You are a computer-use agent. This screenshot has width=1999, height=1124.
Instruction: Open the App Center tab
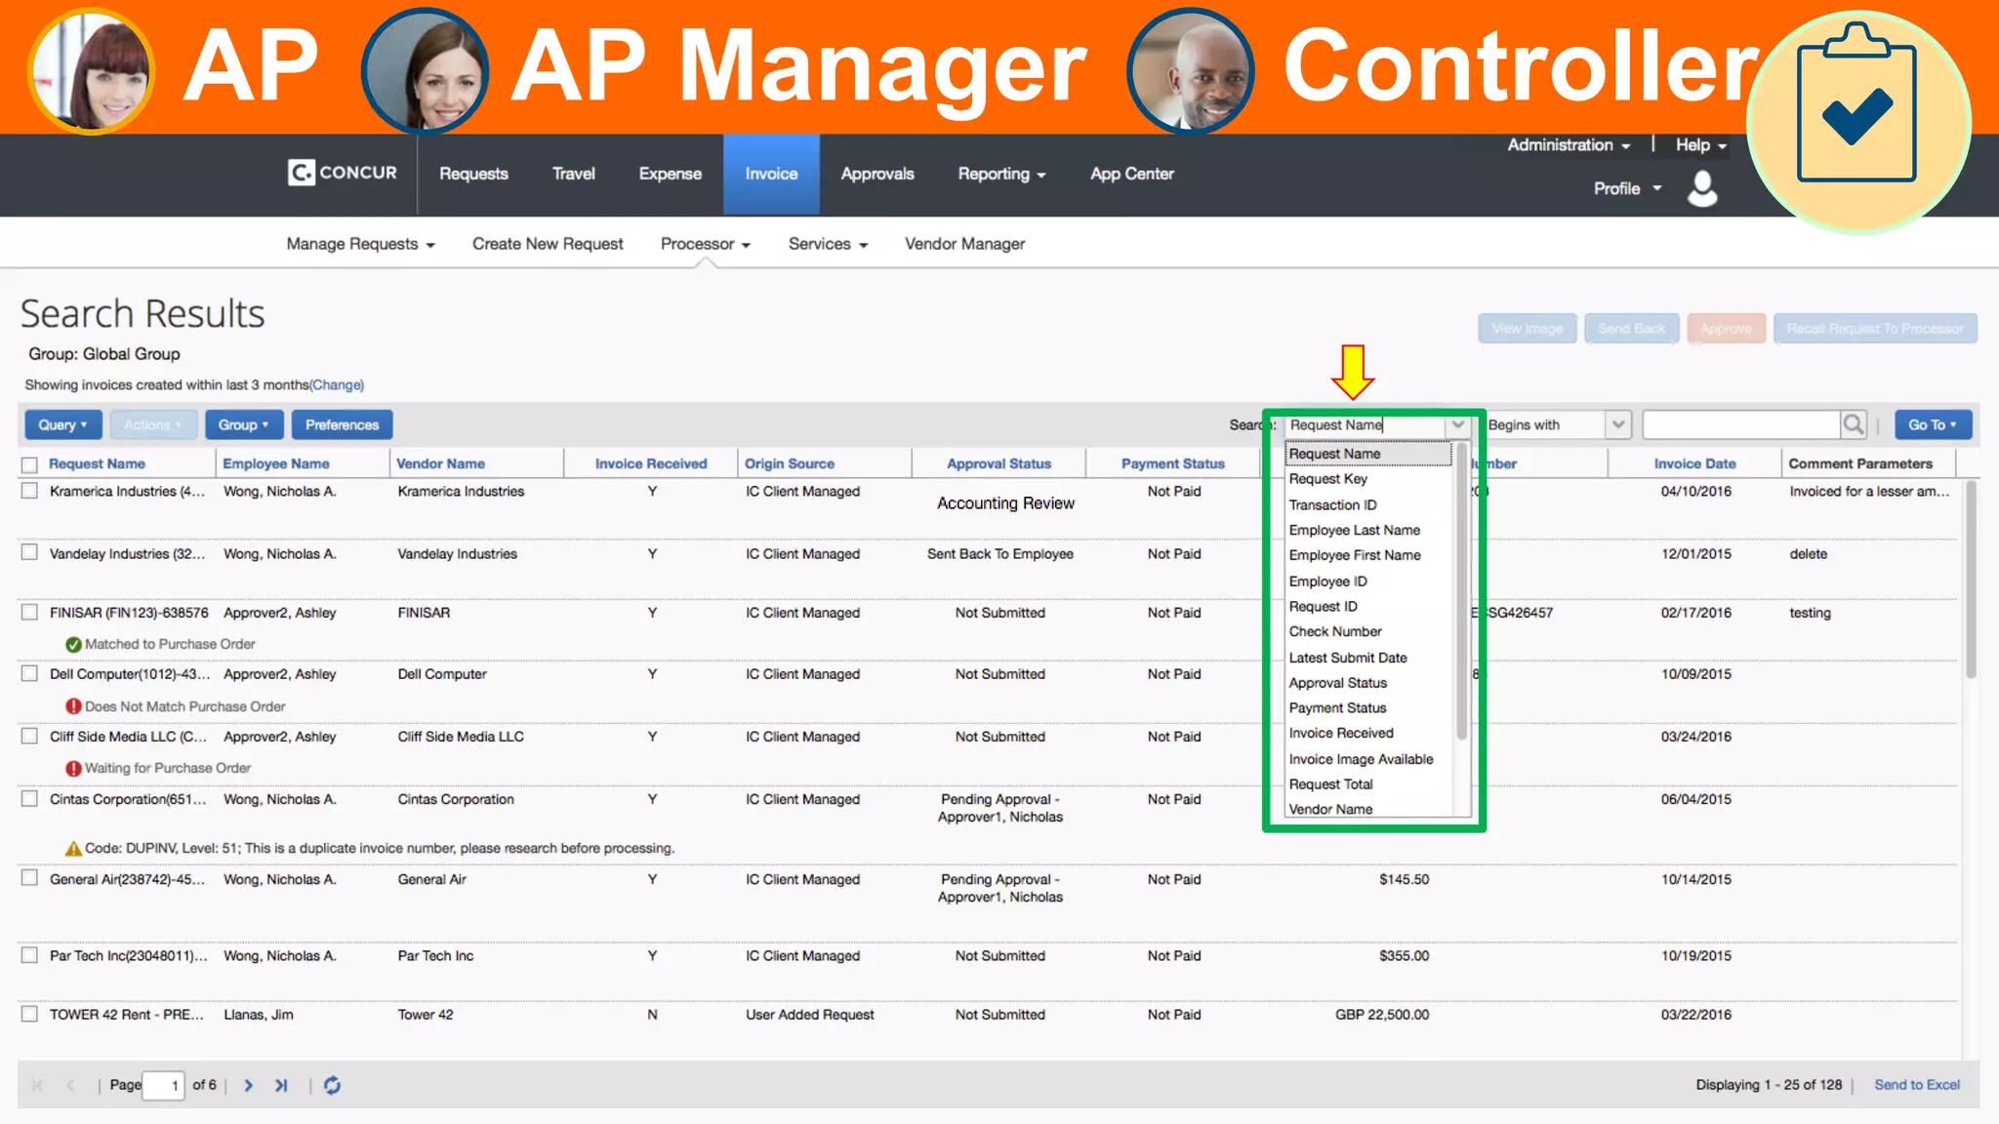pos(1132,174)
